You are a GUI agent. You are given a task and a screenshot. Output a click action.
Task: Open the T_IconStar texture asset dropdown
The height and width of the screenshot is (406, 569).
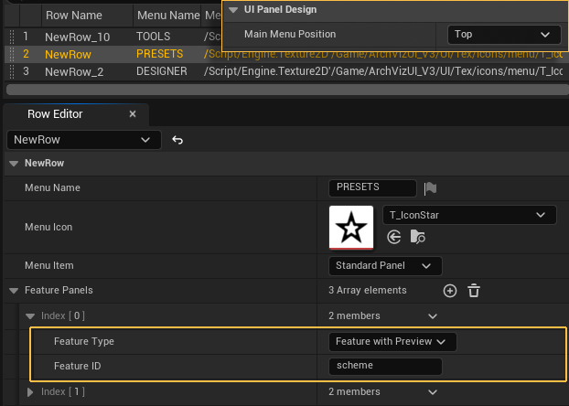pyautogui.click(x=468, y=215)
